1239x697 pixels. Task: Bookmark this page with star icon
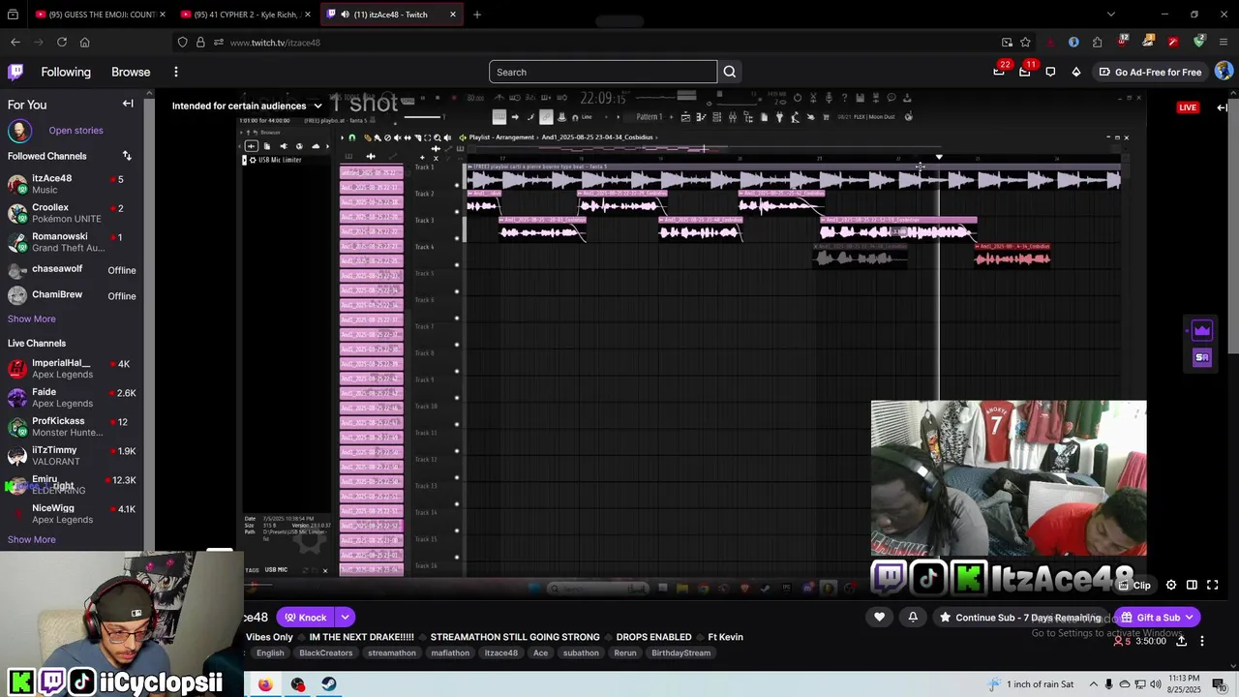1025,43
